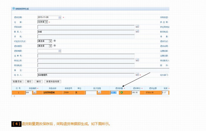Click the 增行 button
Viewport: 206px width, 131px height.
pyautogui.click(x=29, y=81)
